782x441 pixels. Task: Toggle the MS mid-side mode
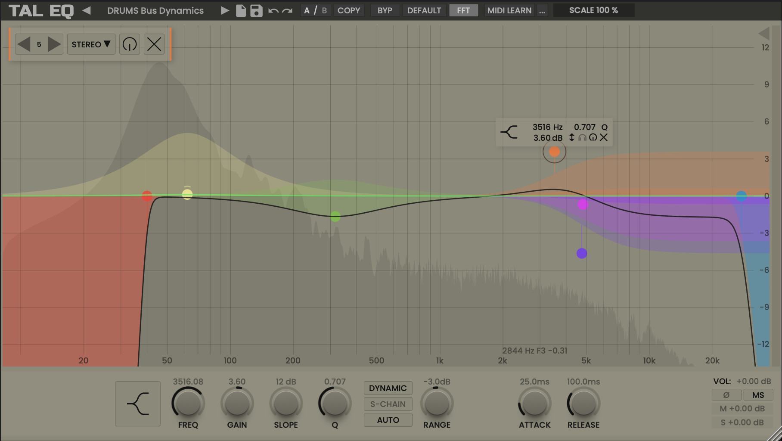click(x=758, y=395)
